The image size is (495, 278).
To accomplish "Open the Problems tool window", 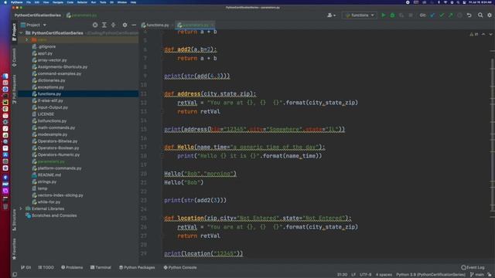I will point(72,267).
